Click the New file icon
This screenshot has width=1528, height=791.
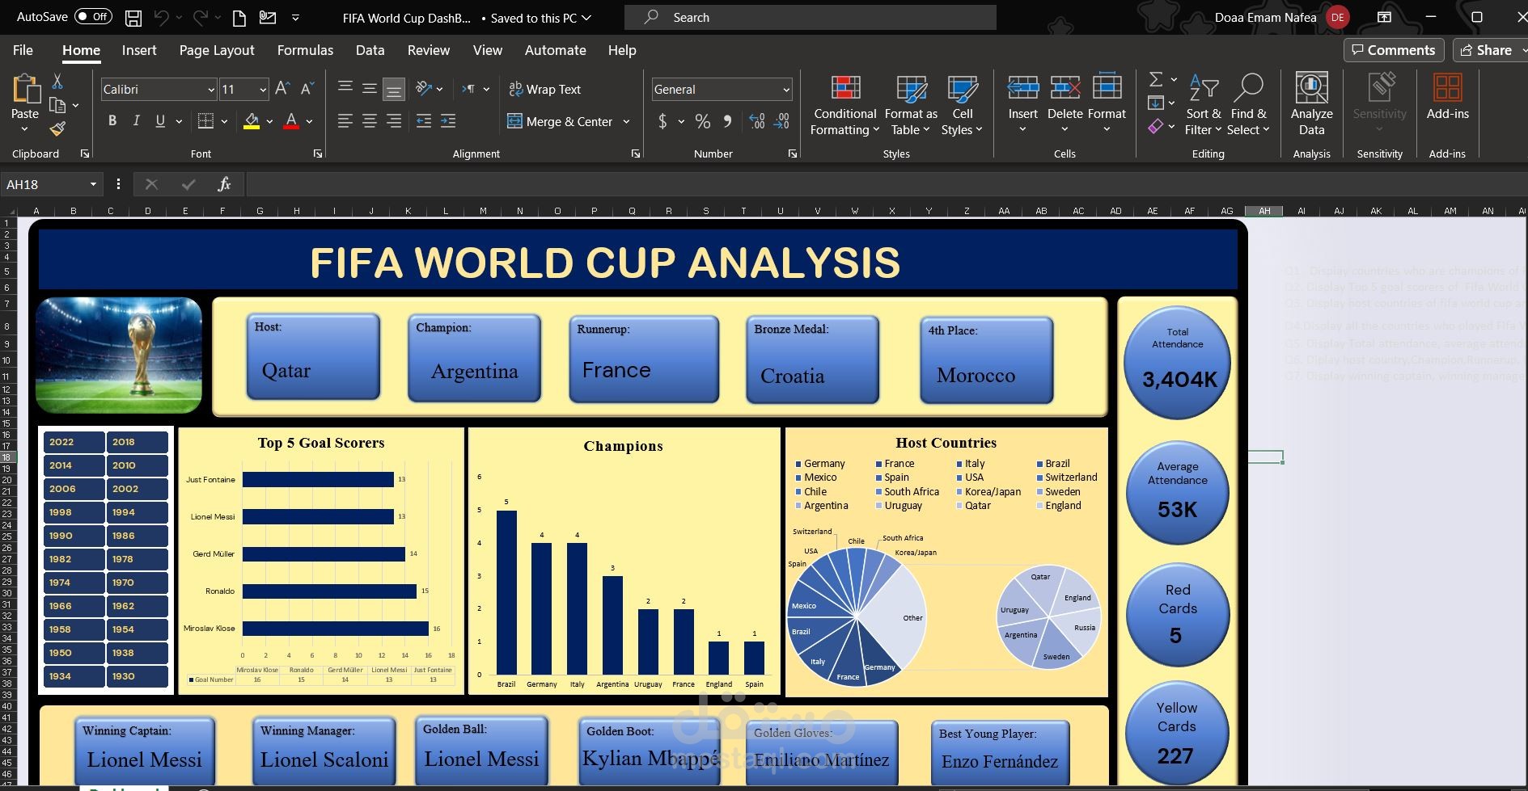click(239, 18)
